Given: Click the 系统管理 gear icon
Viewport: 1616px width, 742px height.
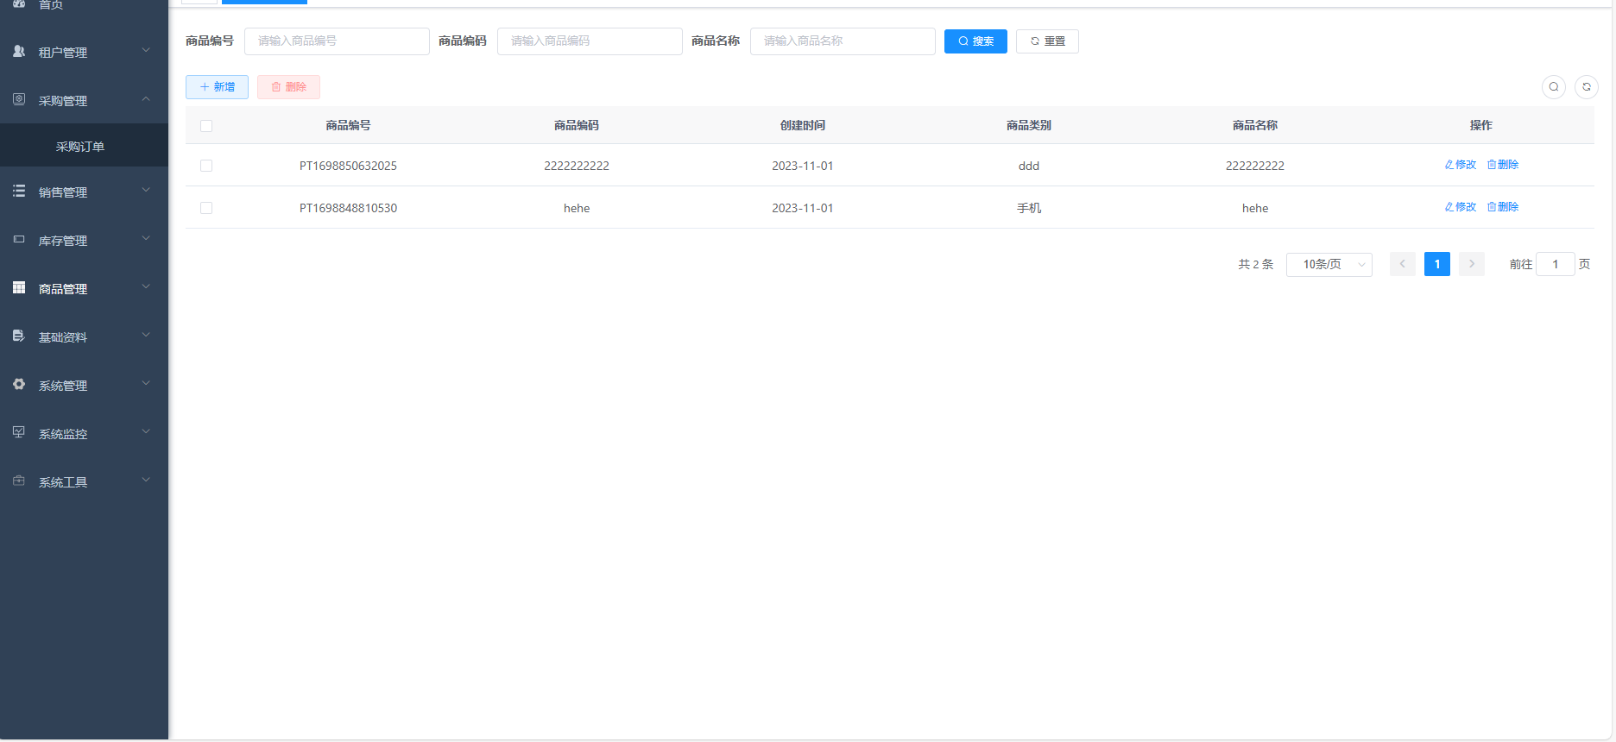Looking at the screenshot, I should [19, 384].
